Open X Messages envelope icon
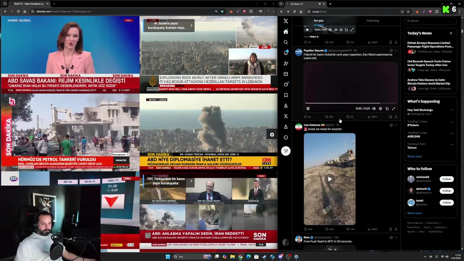This screenshot has height=261, width=464. pyautogui.click(x=286, y=74)
